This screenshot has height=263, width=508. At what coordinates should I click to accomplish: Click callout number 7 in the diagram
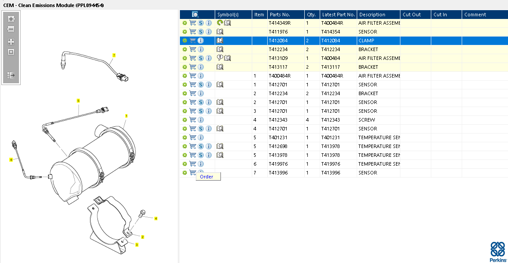tap(114, 56)
